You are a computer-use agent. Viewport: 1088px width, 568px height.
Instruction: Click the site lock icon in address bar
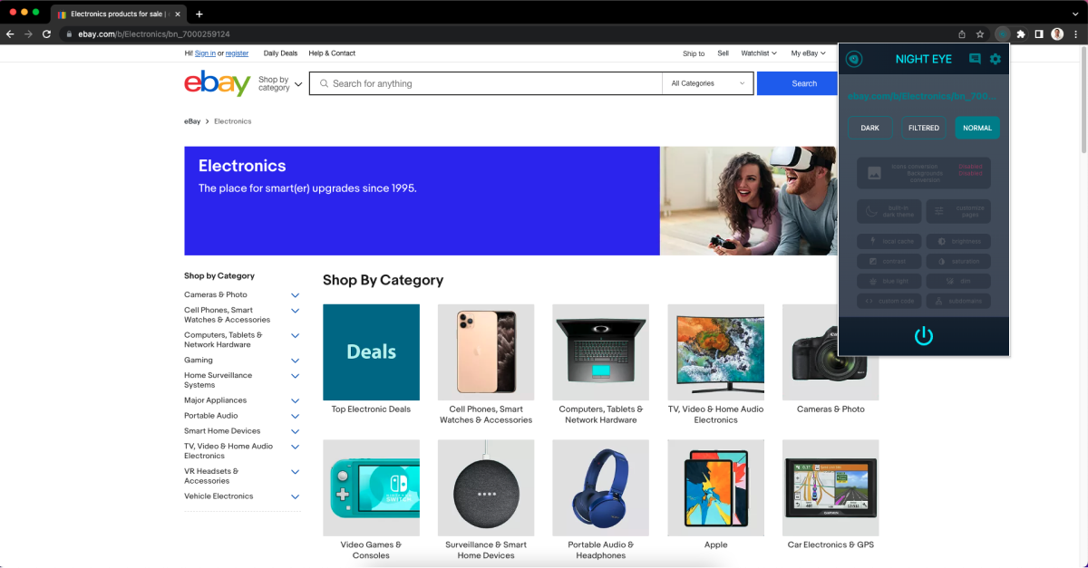click(70, 34)
